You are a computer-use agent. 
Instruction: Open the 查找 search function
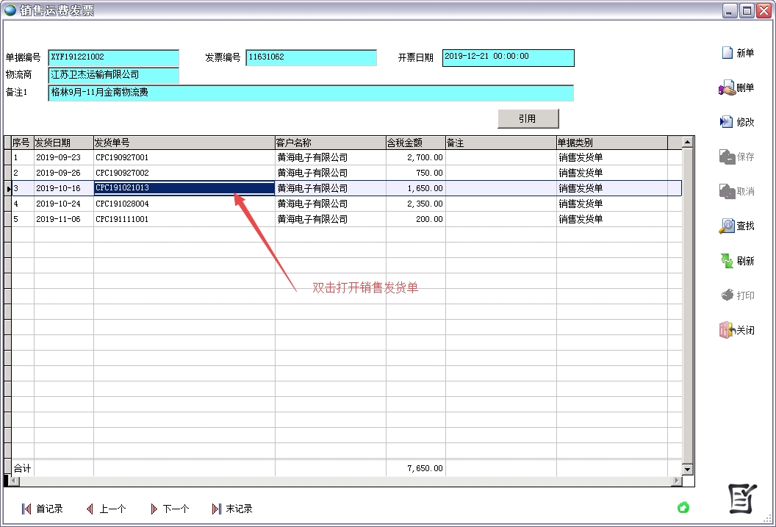point(739,226)
